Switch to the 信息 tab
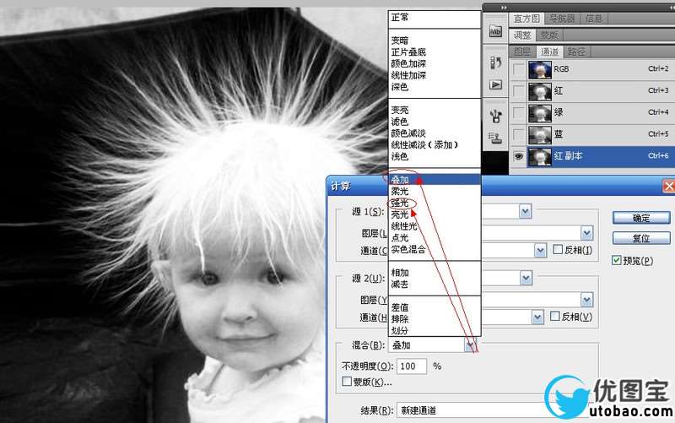 [594, 19]
